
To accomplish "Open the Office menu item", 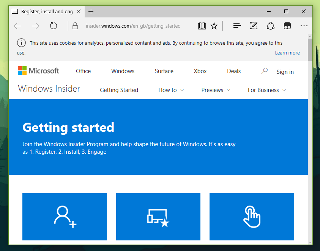I will pos(83,71).
